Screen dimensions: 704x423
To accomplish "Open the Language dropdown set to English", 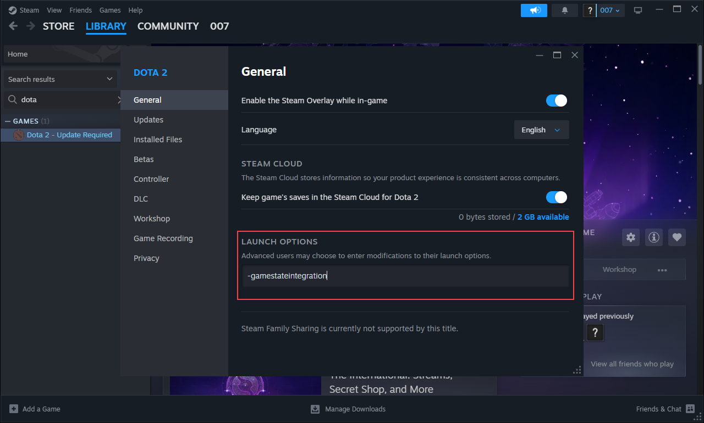I will (x=541, y=130).
